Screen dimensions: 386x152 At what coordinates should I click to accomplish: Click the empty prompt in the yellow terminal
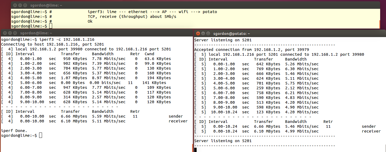(x=51, y=26)
